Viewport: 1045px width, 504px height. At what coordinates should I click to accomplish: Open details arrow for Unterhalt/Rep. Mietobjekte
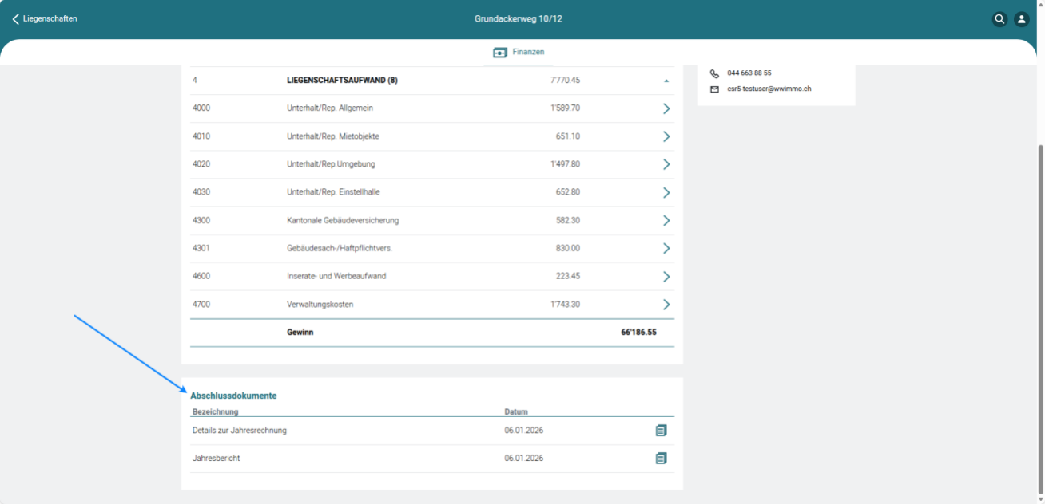(x=666, y=136)
